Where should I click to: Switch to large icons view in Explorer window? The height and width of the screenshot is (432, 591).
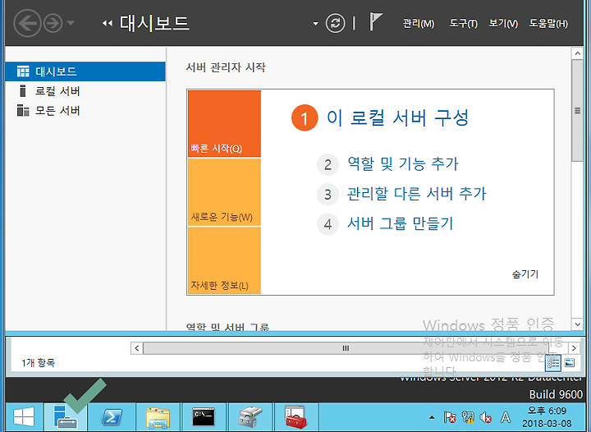[570, 363]
